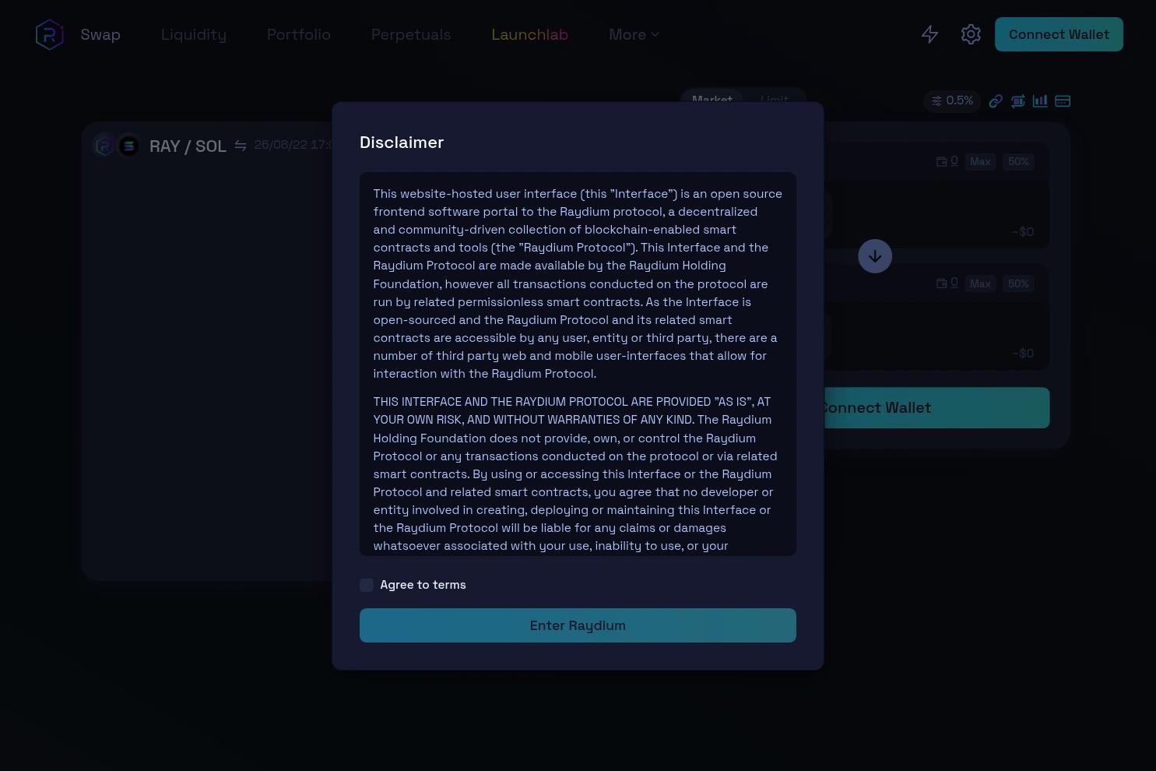Click the round down-arrow swap direction button
Viewport: 1156px width, 771px height.
875,256
